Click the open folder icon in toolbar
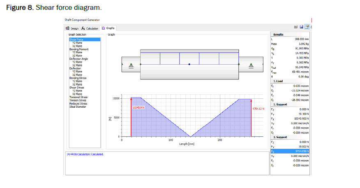This screenshot has width=360, height=188. (x=296, y=27)
